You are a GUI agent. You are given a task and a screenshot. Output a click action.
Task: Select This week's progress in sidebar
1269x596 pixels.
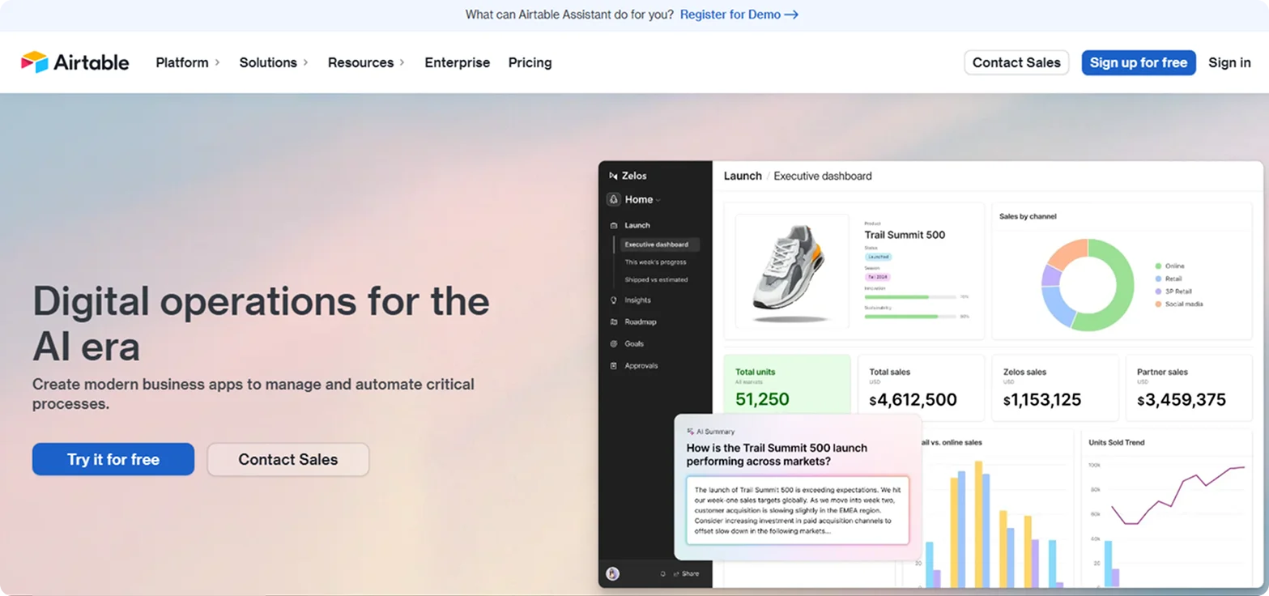(655, 262)
